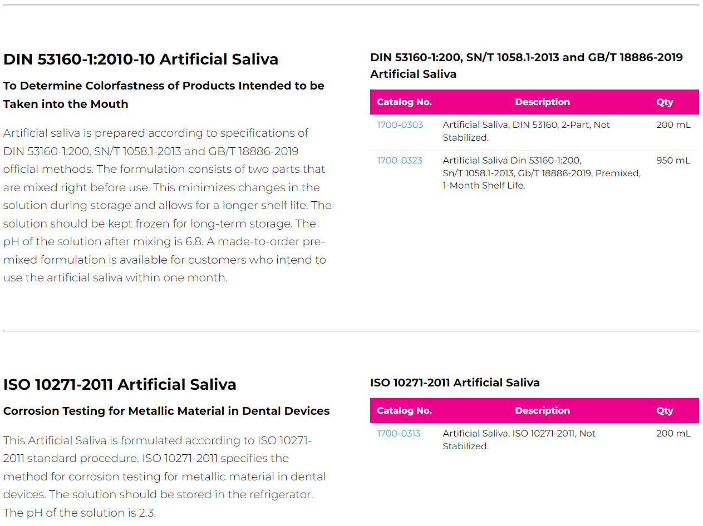Click Catalog No. header in DIN 53160 table
This screenshot has width=703, height=526.
tap(404, 102)
